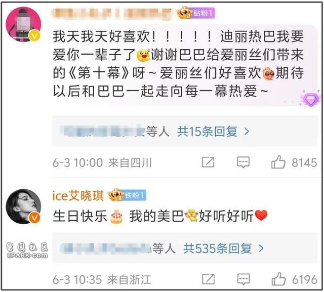324x292 pixels.
Task: Share the first comment via repost icon
Action: [208, 162]
